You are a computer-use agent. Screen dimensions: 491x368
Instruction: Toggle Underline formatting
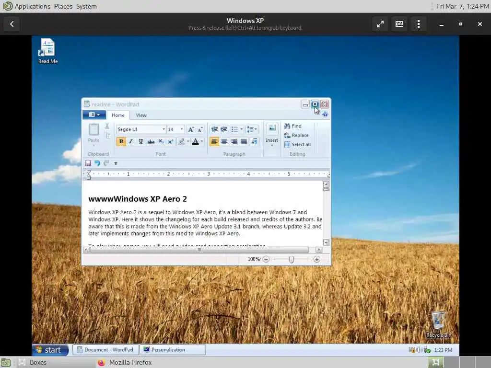pos(141,141)
